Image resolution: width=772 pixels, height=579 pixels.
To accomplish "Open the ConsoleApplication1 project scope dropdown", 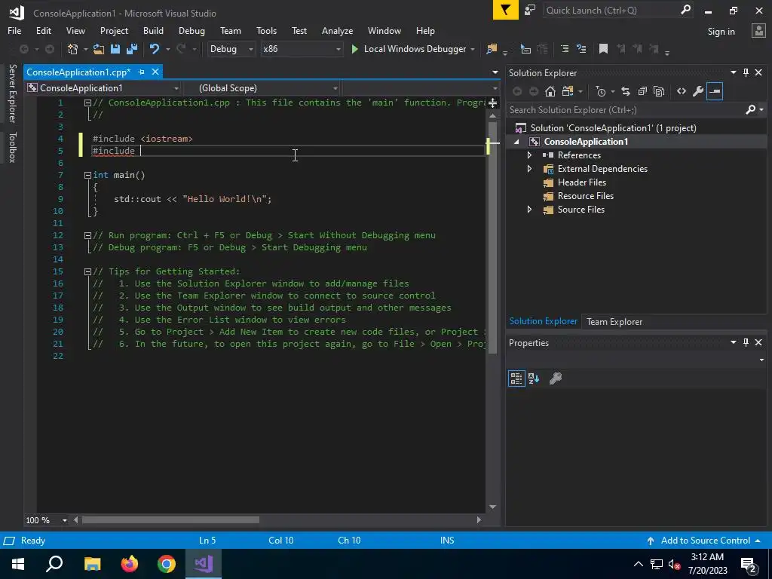I will 104,88.
